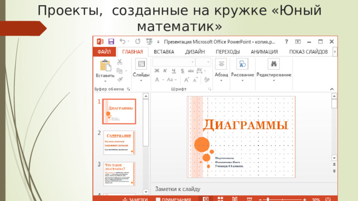The height and width of the screenshot is (201, 358).
Task: Open PowerPoint Help question mark
Action: pos(286,41)
